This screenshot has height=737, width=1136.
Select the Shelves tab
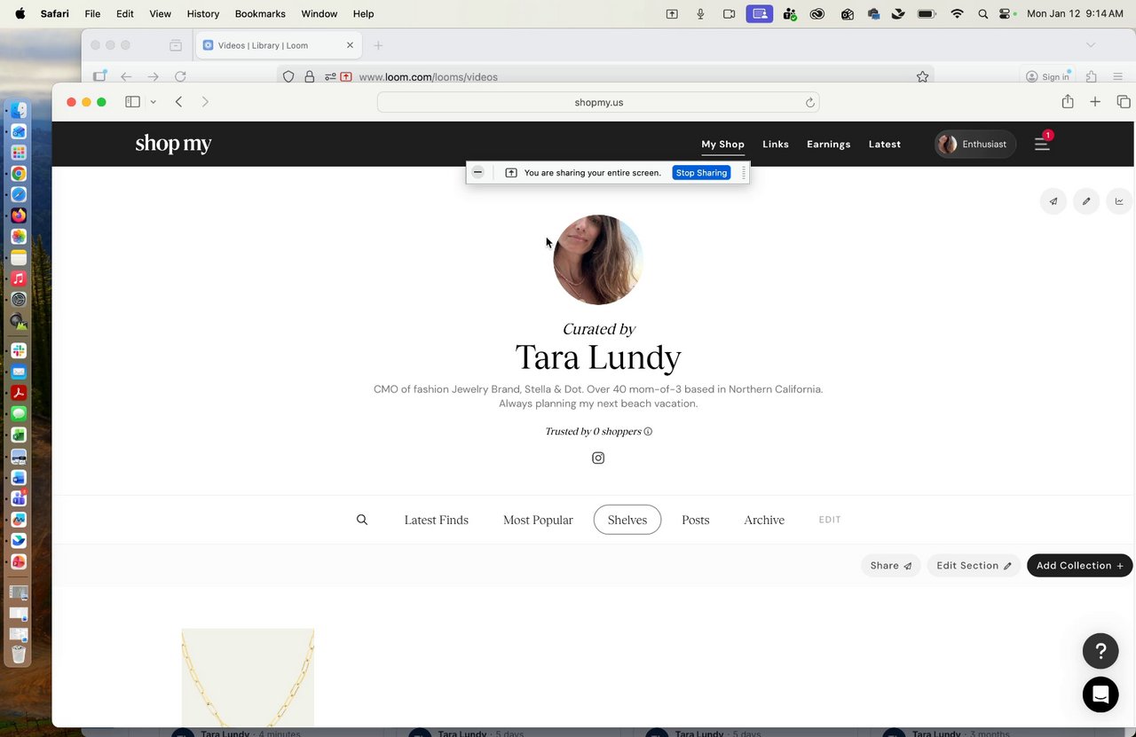(x=627, y=520)
